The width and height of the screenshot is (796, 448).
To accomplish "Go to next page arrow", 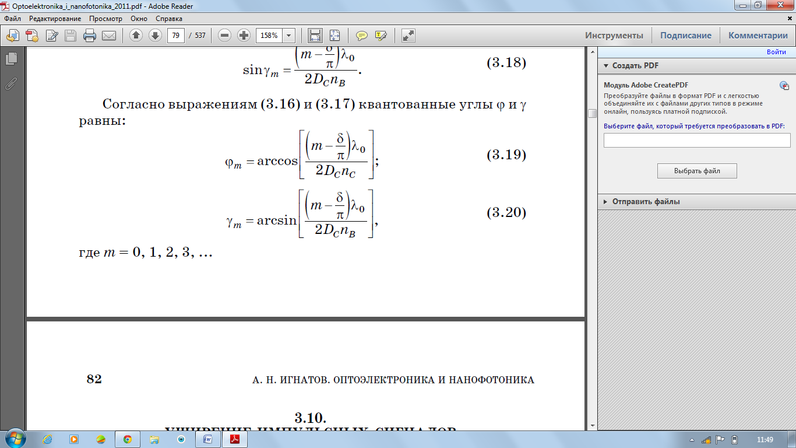I will coord(155,36).
